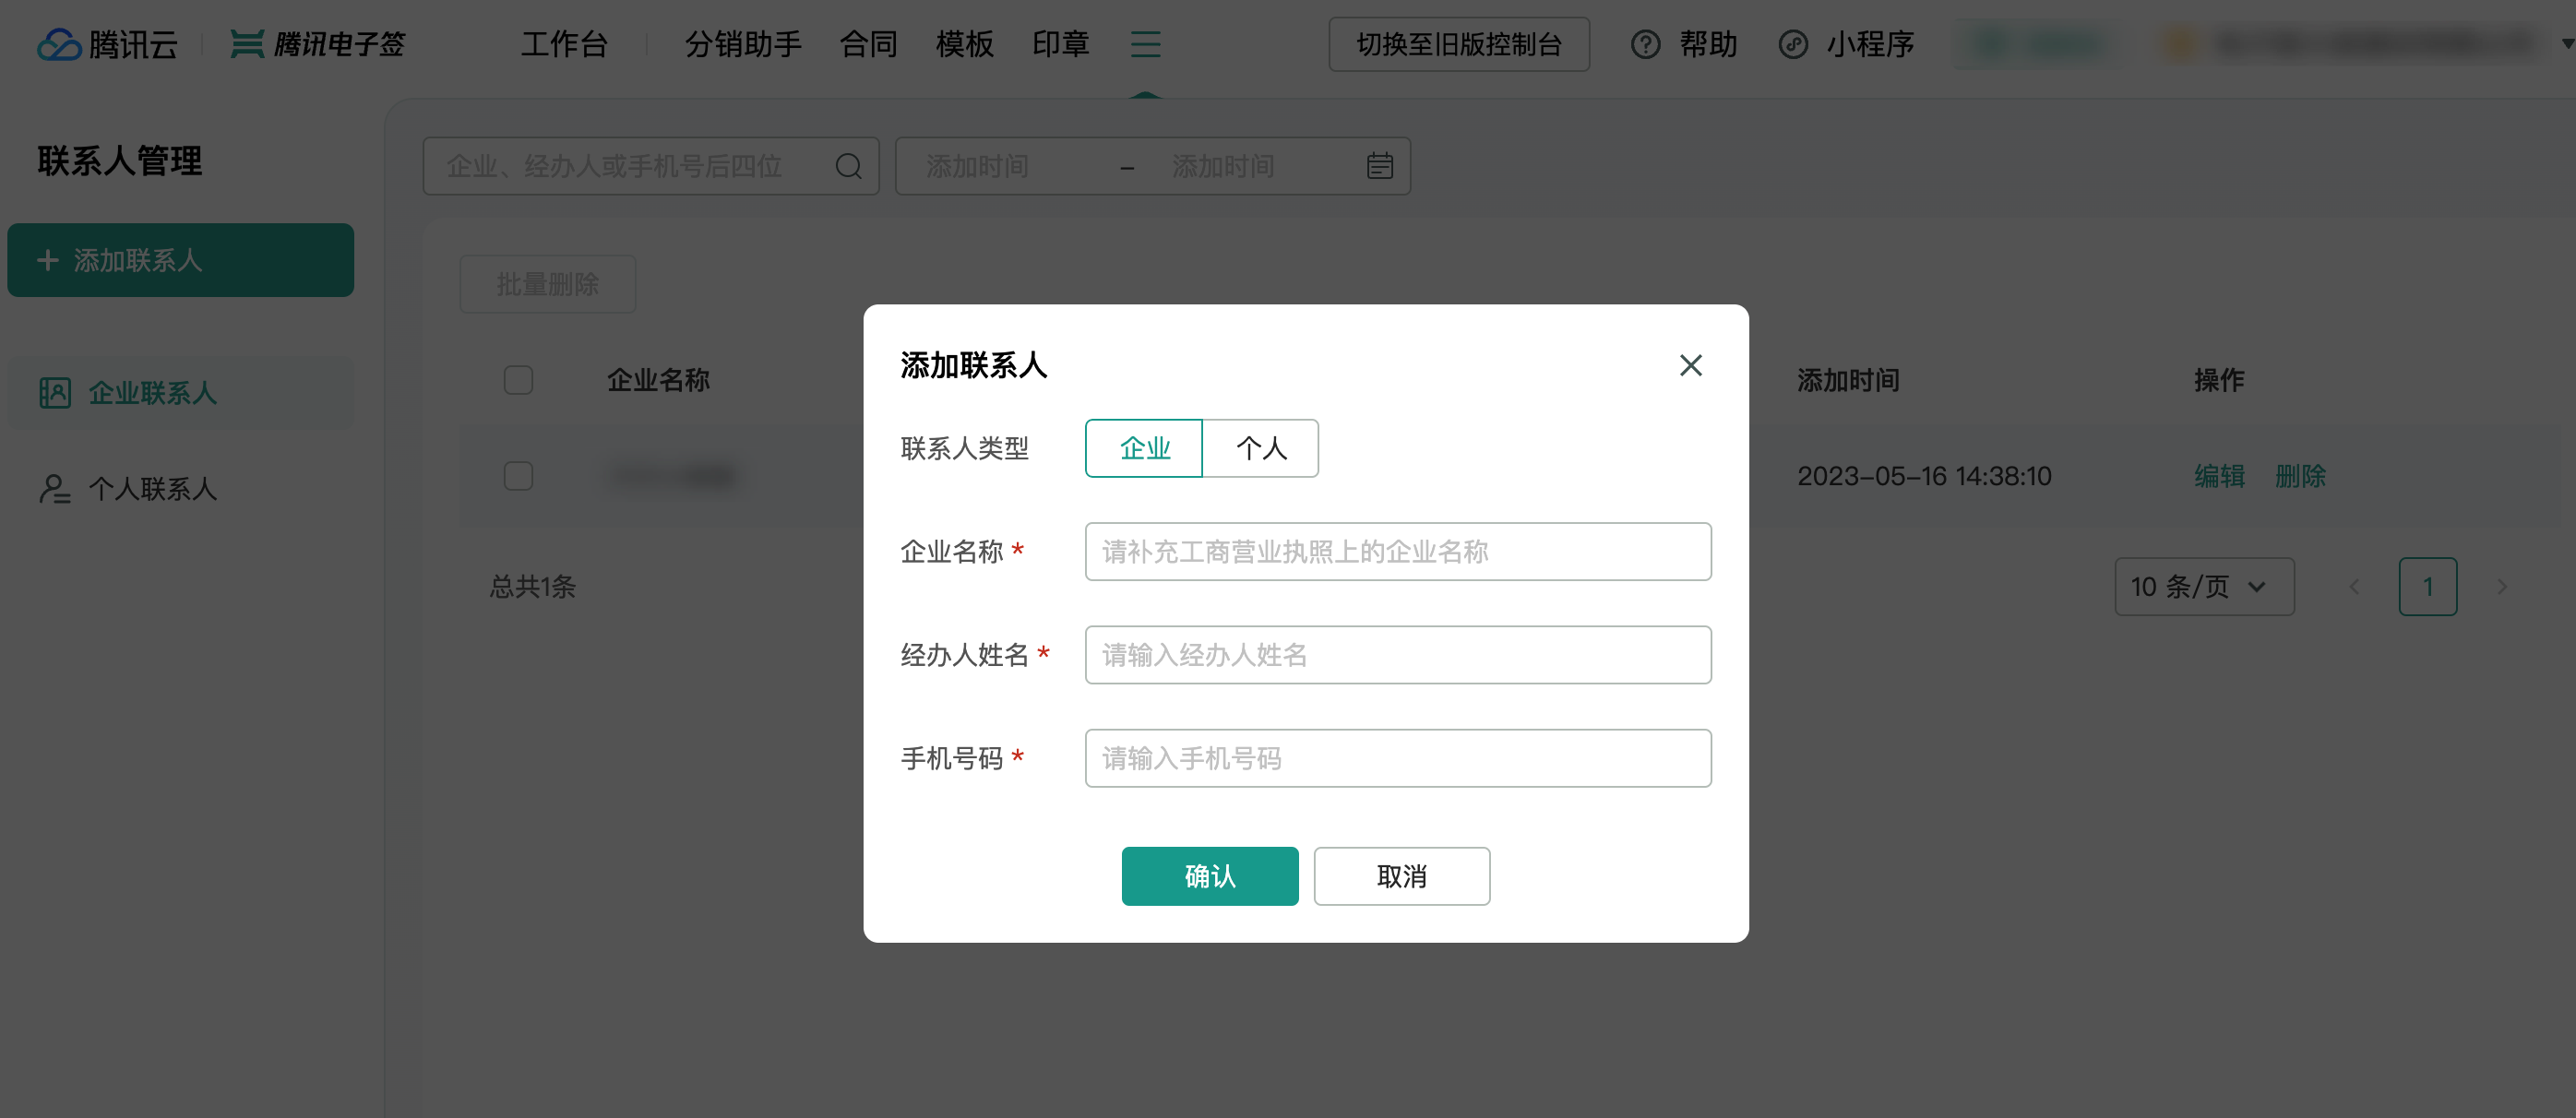
Task: Open the account dropdown arrow at top right
Action: pos(2566,44)
